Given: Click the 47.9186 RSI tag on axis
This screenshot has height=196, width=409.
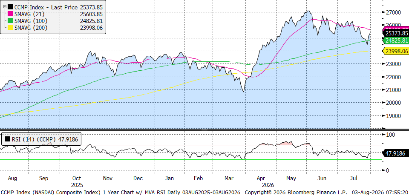Looking at the screenshot, I should click(x=395, y=153).
